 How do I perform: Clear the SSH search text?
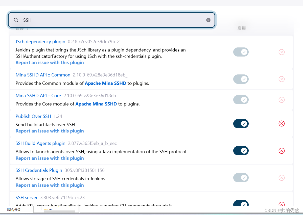pos(208,20)
